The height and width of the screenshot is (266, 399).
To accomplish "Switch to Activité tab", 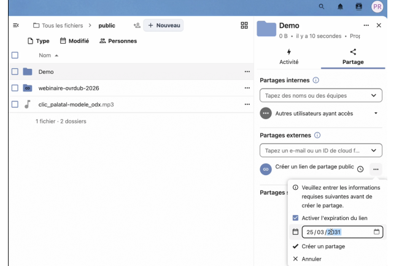I will click(289, 57).
